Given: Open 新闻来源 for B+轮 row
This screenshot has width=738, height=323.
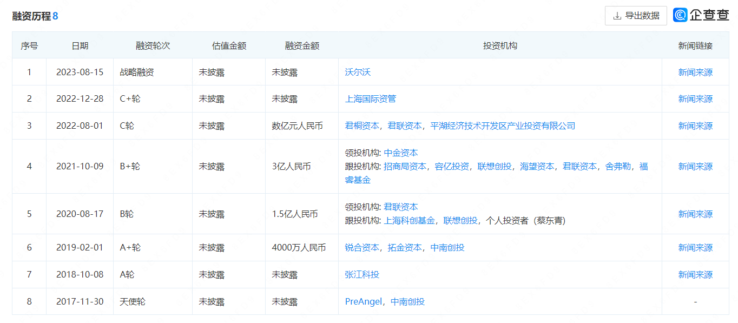Looking at the screenshot, I should pos(695,167).
